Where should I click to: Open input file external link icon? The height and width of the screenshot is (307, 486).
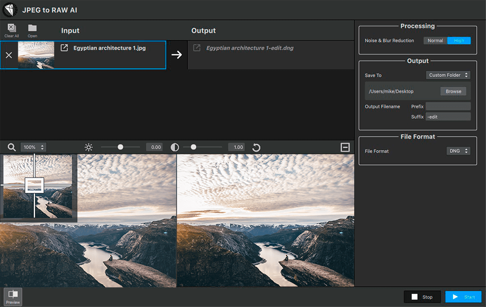pos(64,48)
